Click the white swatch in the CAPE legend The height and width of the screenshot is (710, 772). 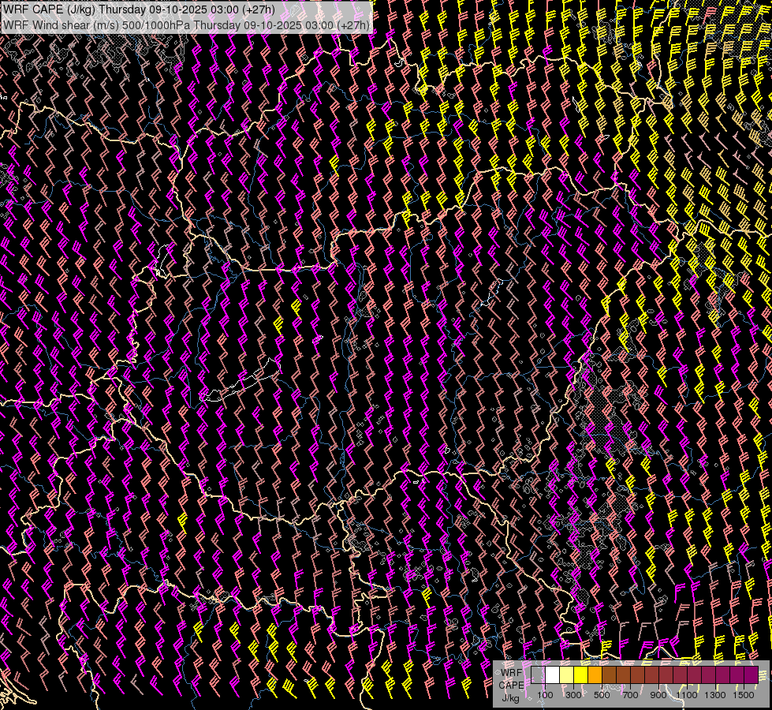552,675
